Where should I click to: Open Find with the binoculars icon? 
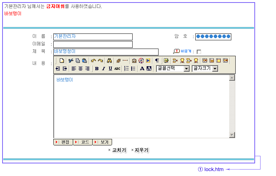pos(110,60)
